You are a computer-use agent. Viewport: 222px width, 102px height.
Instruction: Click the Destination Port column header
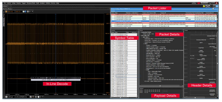click(x=190, y=13)
